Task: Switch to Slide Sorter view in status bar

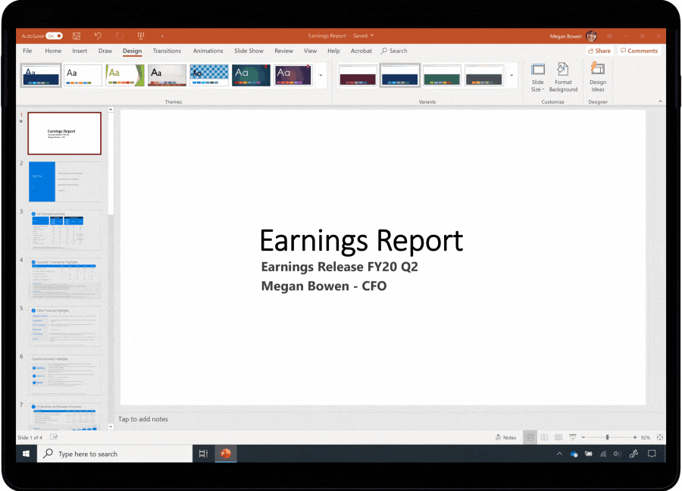Action: [544, 437]
